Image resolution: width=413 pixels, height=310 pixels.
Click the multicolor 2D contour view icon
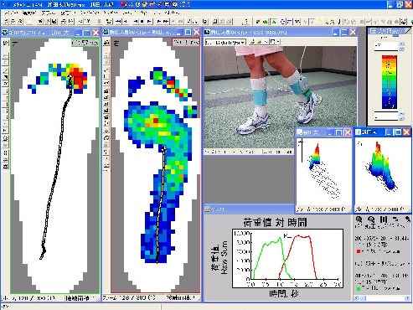point(258,21)
